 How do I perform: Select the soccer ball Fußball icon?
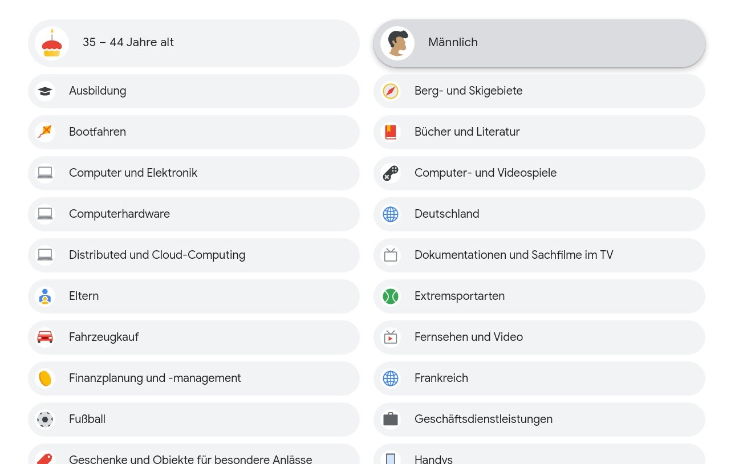coord(45,419)
